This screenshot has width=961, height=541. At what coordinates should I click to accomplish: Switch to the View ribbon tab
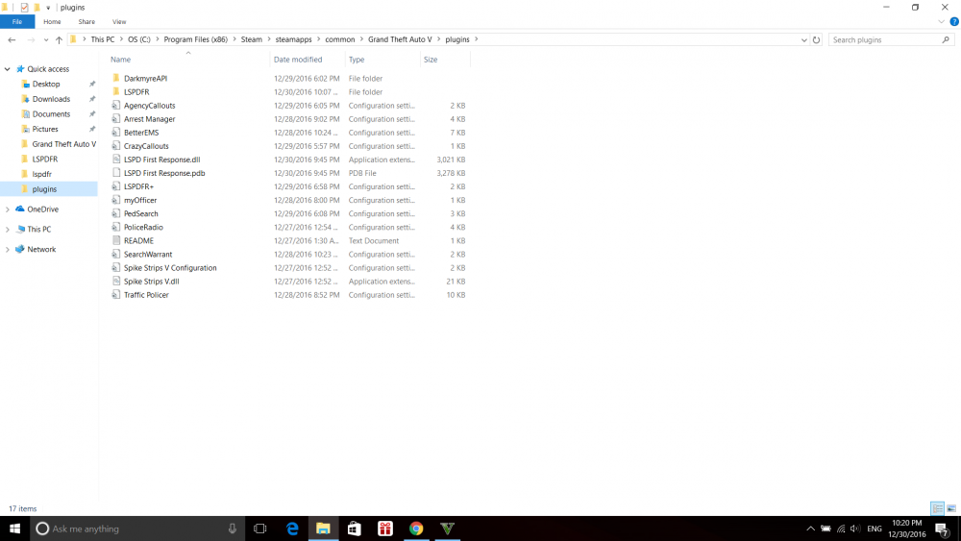(119, 21)
